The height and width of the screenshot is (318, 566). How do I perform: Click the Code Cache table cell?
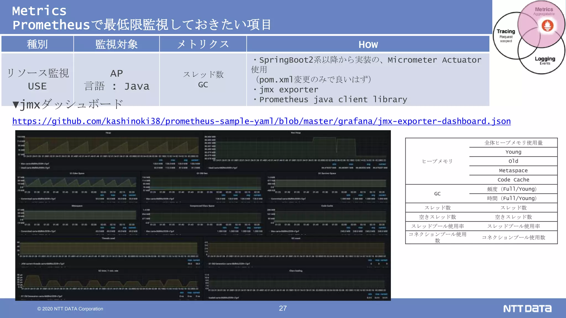513,180
